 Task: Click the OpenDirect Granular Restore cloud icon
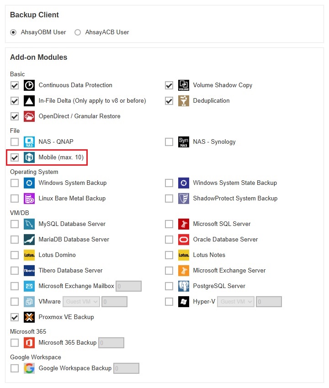29,116
